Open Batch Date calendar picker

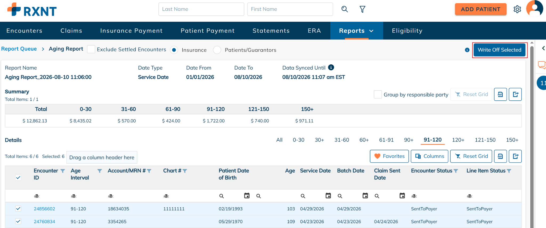pos(365,196)
